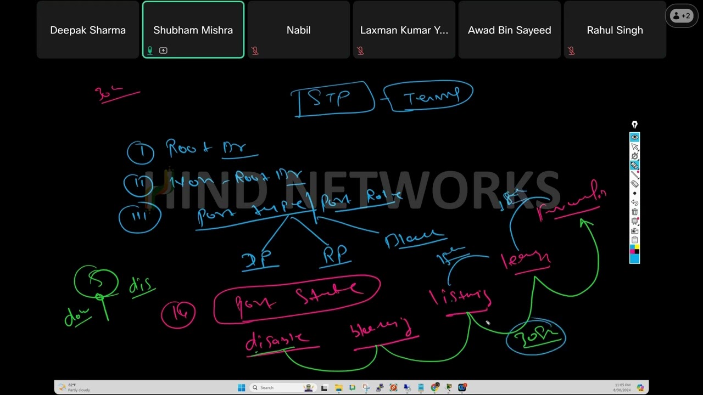This screenshot has height=395, width=703.
Task: Open the Notepad taskbar icon
Action: tap(421, 387)
